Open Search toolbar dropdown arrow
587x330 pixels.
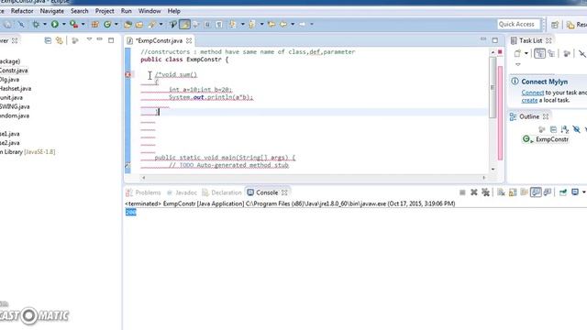[161, 25]
